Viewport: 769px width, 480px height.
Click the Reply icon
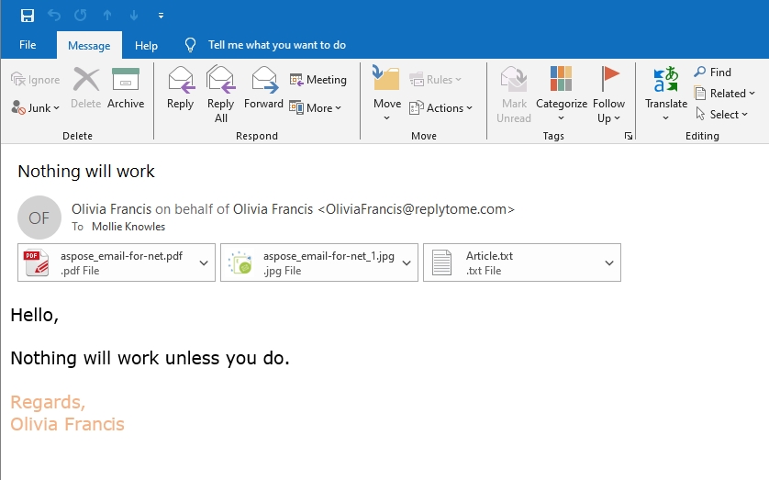click(180, 89)
